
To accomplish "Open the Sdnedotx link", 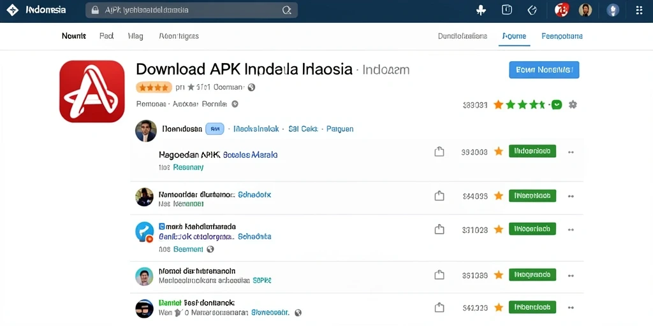I will (x=254, y=195).
